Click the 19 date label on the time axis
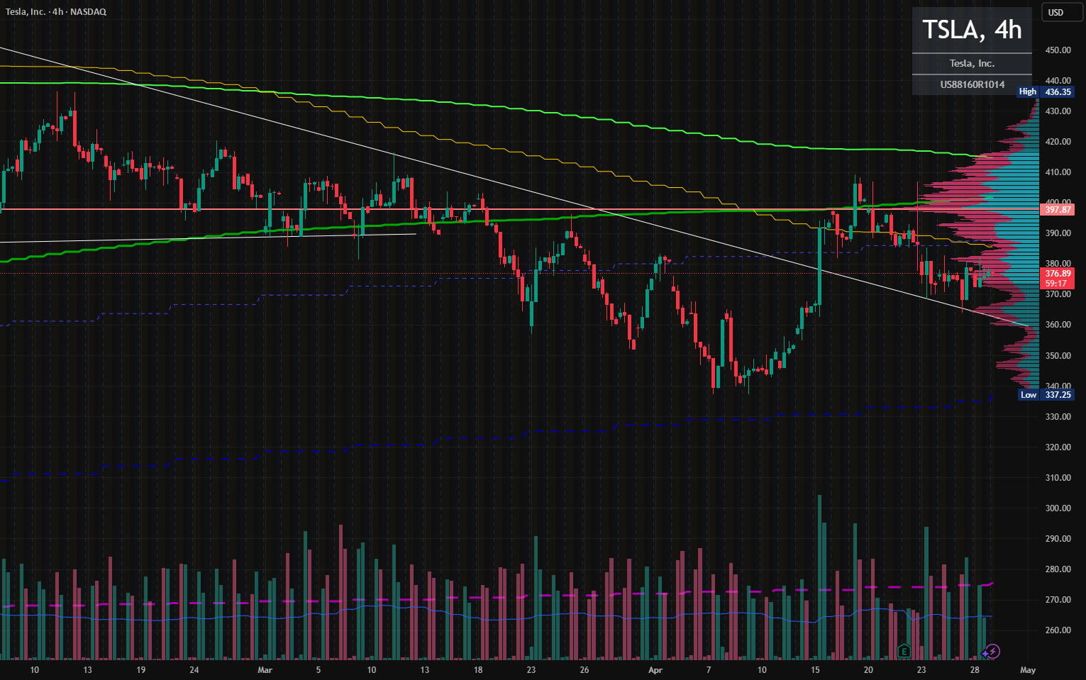 [x=141, y=670]
